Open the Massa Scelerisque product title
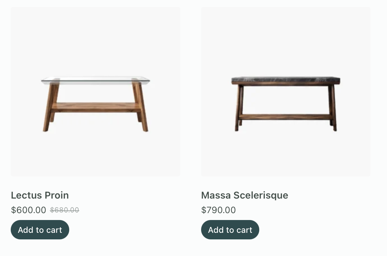 [245, 195]
